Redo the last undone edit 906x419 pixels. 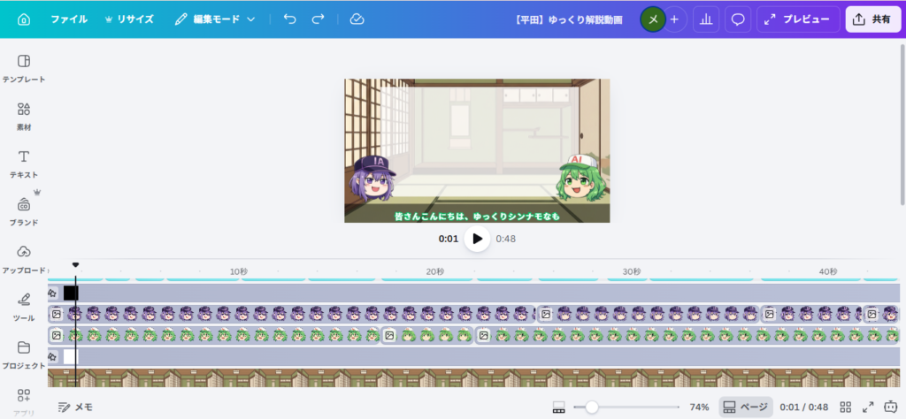tap(319, 19)
